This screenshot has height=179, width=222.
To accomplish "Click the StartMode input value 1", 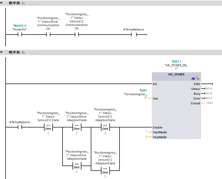I will click(x=146, y=132).
